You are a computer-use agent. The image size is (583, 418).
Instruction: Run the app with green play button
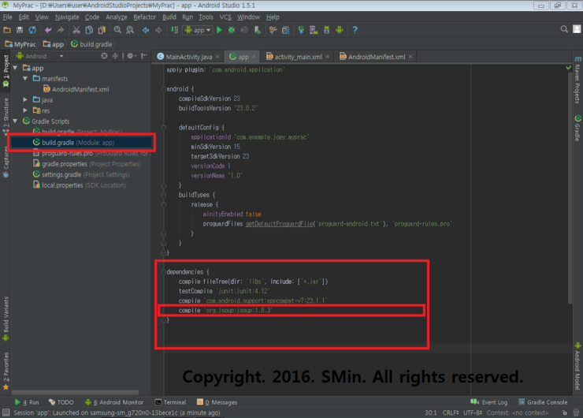[219, 30]
